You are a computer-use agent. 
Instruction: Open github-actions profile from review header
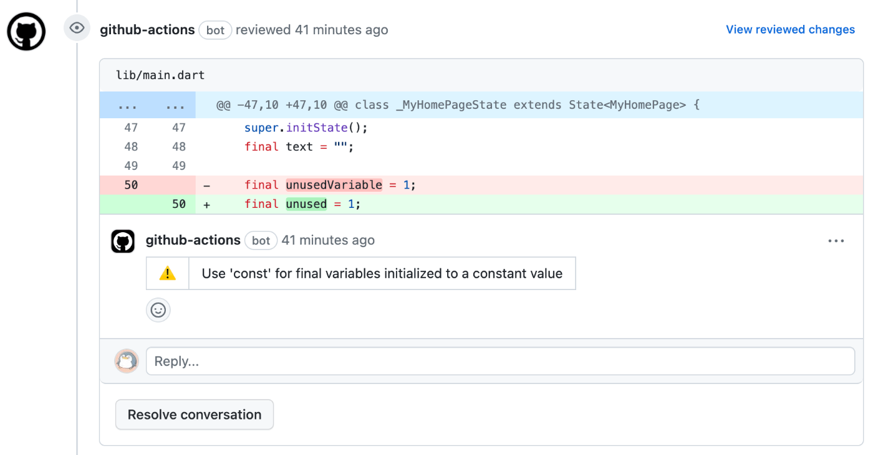coord(147,29)
